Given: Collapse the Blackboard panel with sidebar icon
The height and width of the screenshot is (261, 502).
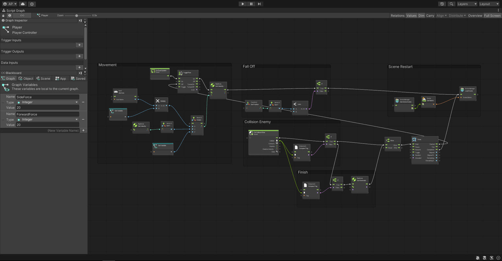Looking at the screenshot, I should point(80,73).
